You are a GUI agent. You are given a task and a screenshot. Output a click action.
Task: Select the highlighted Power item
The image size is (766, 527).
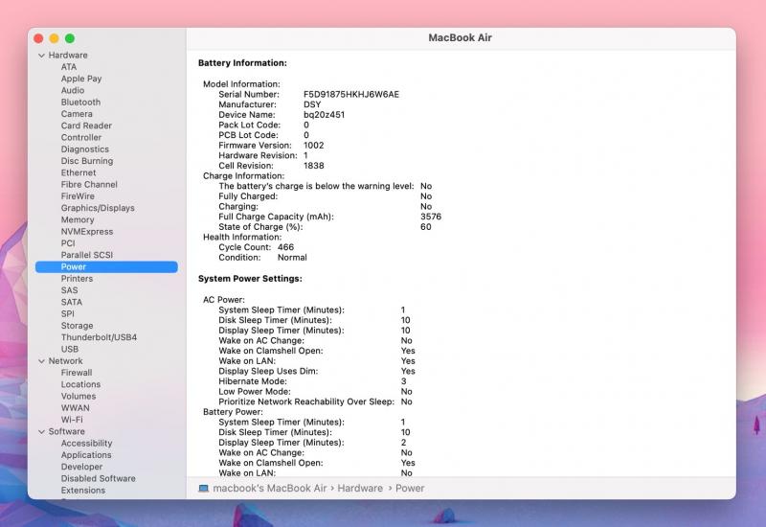pyautogui.click(x=106, y=267)
